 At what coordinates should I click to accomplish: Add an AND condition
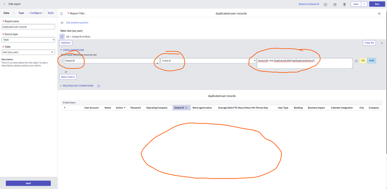click(x=371, y=61)
